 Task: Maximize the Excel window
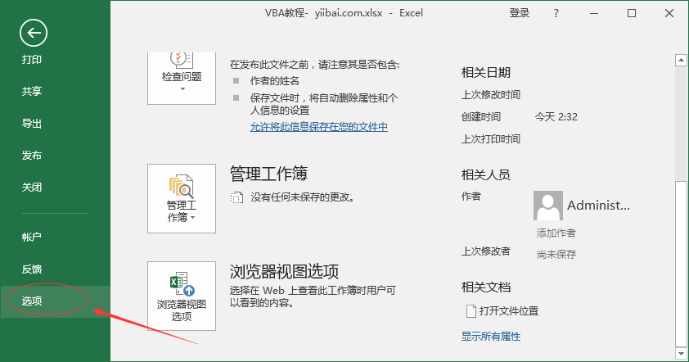(x=632, y=13)
